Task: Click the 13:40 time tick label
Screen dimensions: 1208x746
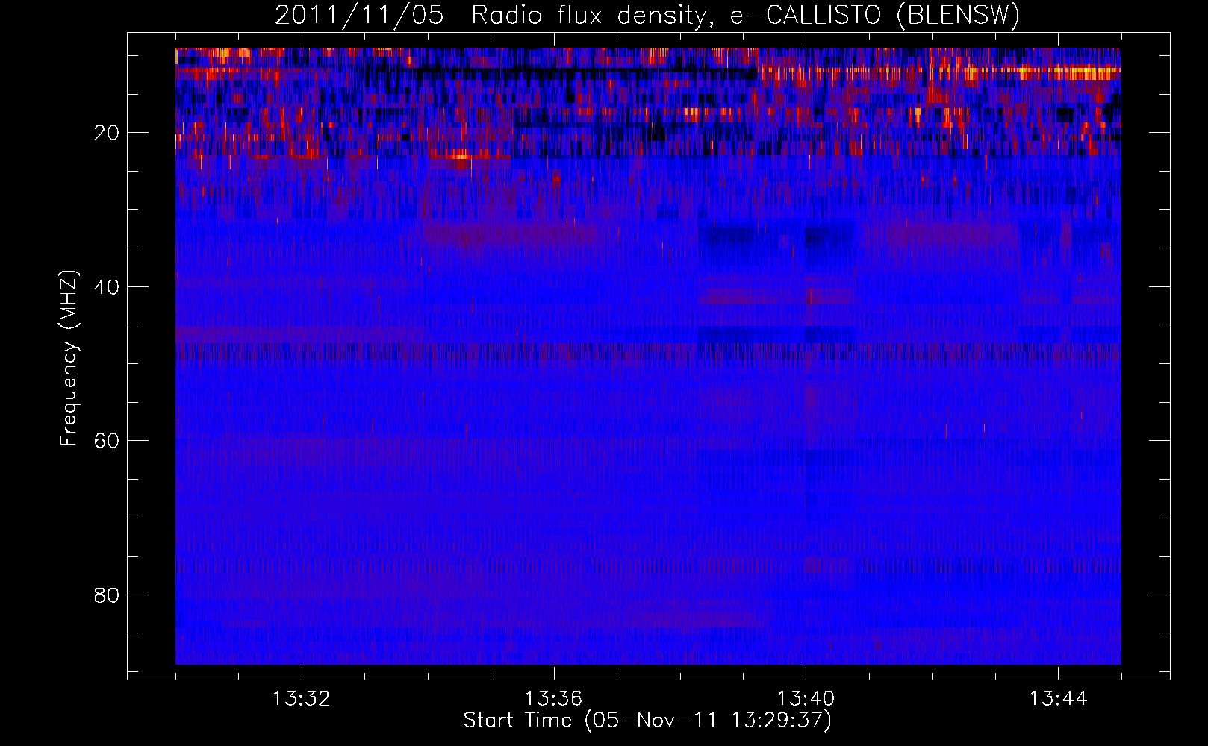Action: (806, 699)
